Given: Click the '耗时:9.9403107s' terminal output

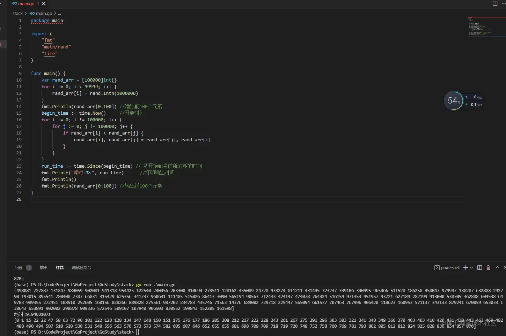Looking at the screenshot, I should (x=32, y=314).
